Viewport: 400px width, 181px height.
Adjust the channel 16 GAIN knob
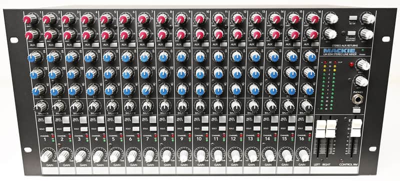[x=303, y=156]
